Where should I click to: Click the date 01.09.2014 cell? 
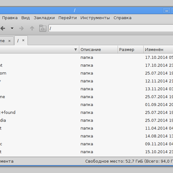[x=159, y=105]
